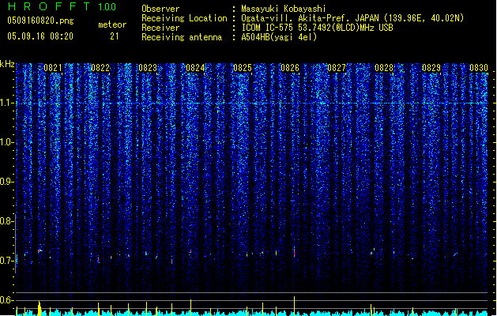Click the Receiving antenna label
The height and width of the screenshot is (316, 497).
point(182,37)
